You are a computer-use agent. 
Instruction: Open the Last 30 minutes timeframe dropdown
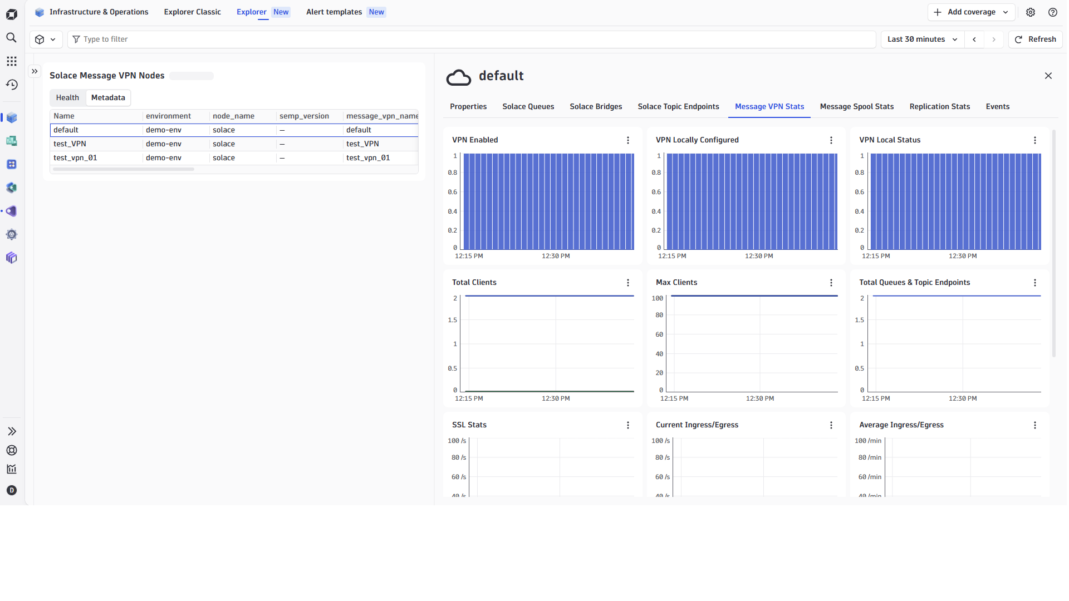coord(922,40)
